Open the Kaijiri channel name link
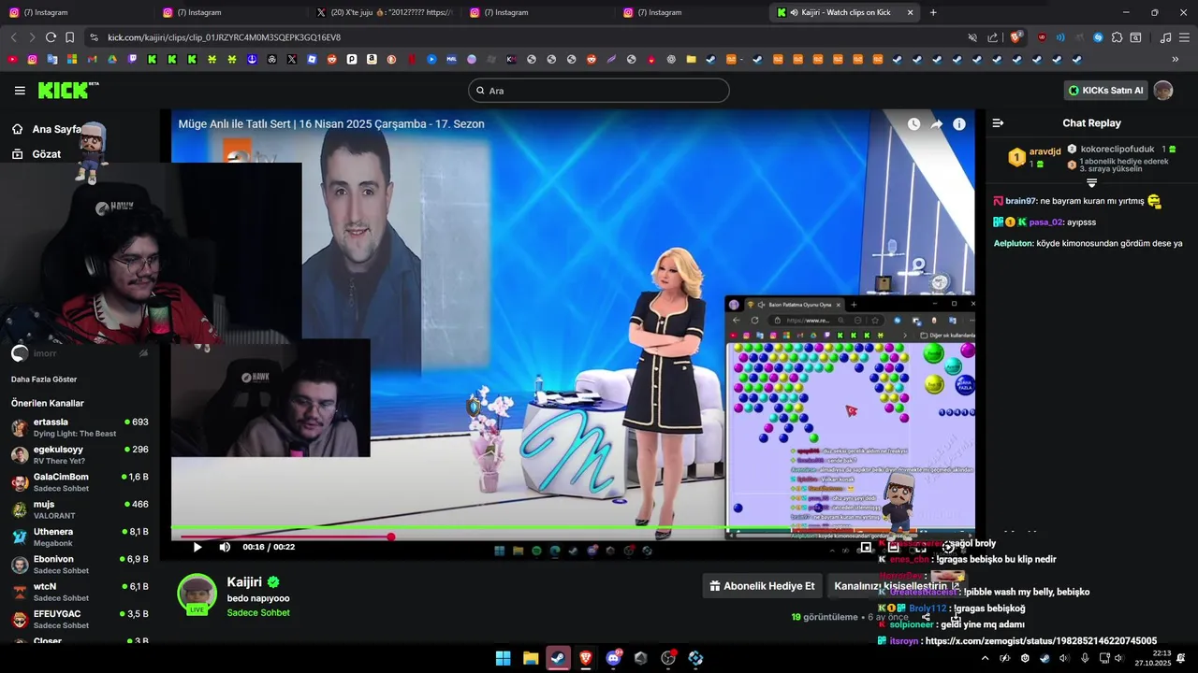The width and height of the screenshot is (1198, 673). 244,581
